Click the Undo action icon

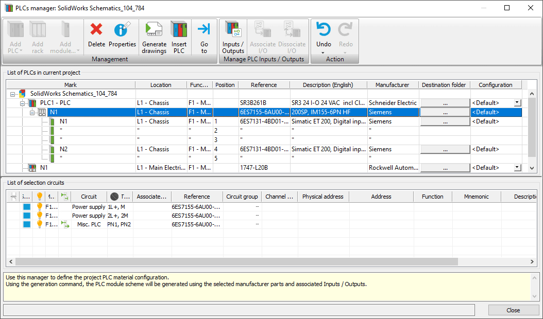tap(324, 29)
